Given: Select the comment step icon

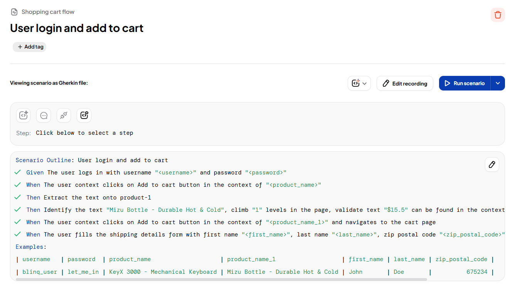Looking at the screenshot, I should tap(44, 115).
